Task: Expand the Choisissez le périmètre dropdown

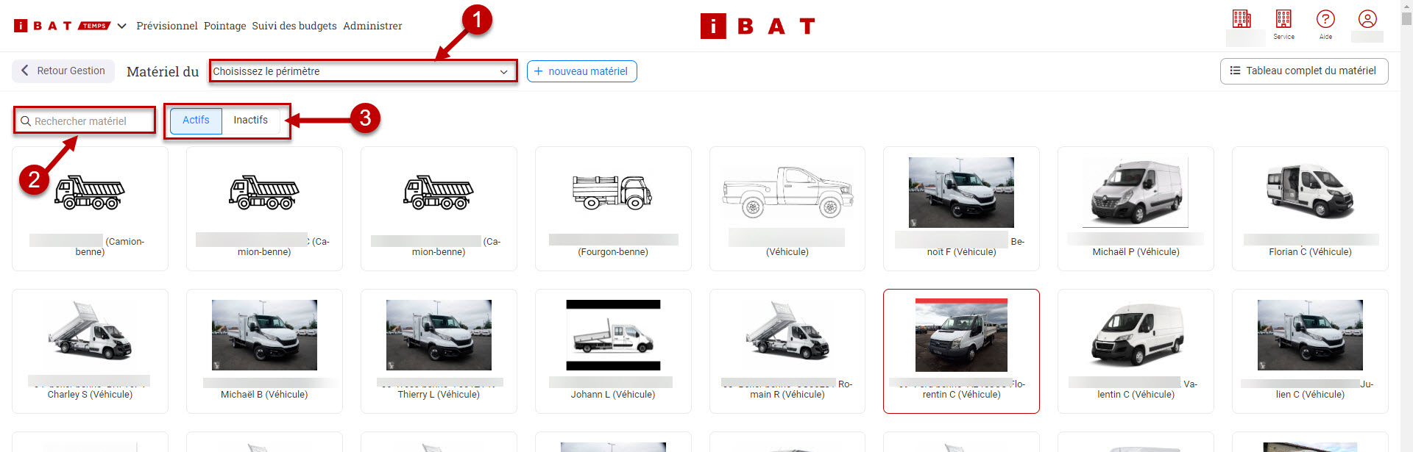Action: click(x=362, y=71)
